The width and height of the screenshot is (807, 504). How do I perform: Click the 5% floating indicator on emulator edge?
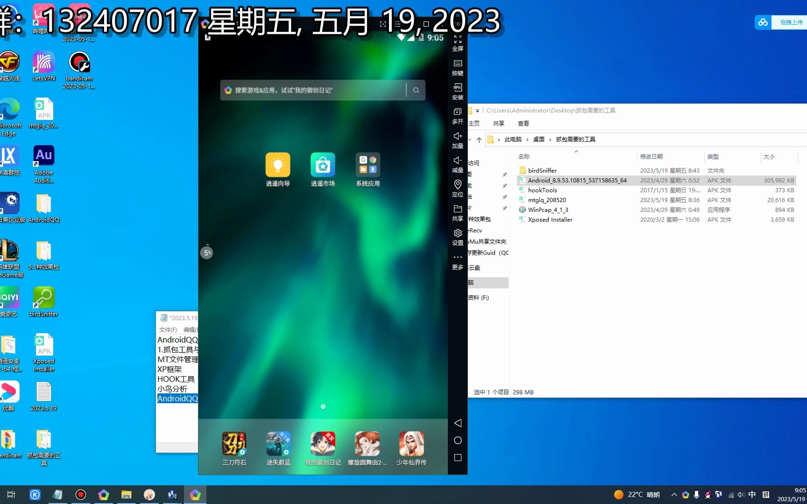(207, 252)
